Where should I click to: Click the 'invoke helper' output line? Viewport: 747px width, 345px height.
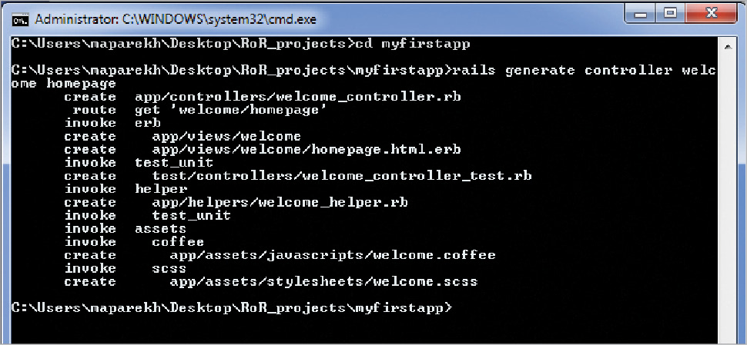click(x=126, y=189)
